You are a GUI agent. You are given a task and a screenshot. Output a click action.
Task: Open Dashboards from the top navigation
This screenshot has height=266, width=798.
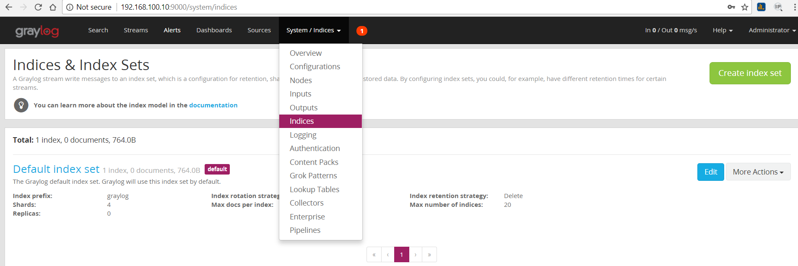click(214, 30)
